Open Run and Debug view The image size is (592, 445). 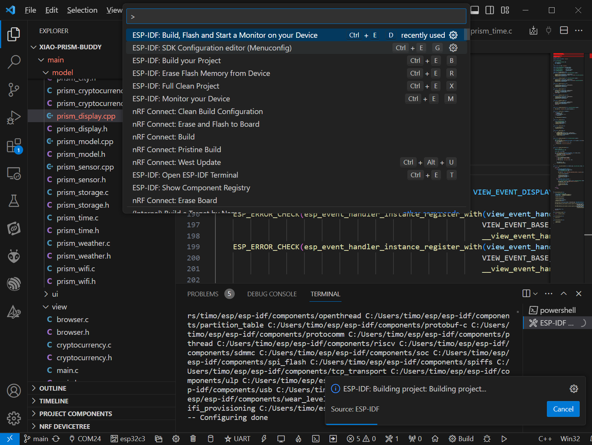14,117
